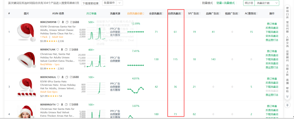Switch to 销量模式 view
The image size is (294, 119).
pyautogui.click(x=207, y=3)
